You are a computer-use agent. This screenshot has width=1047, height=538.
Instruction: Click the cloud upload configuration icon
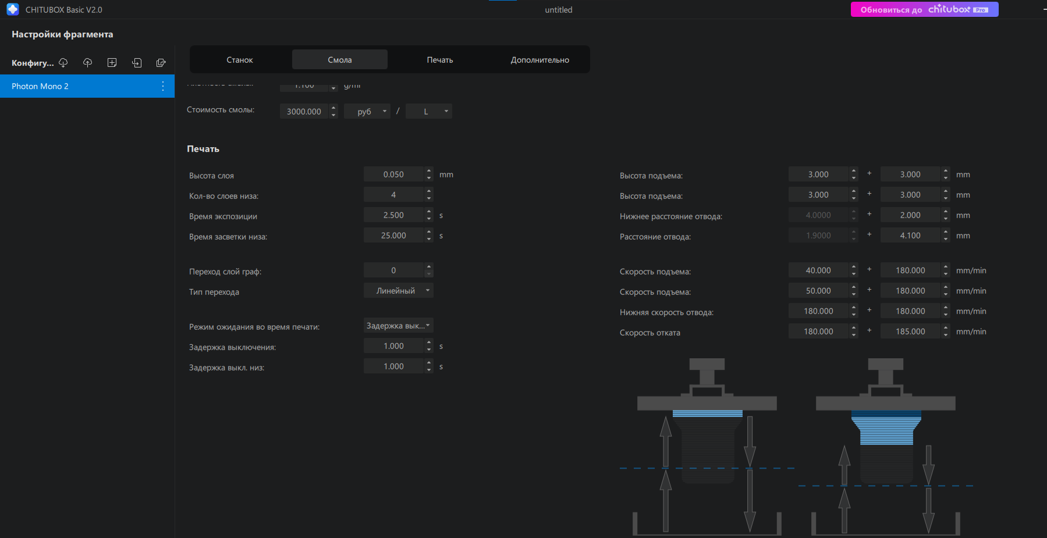[x=88, y=63]
